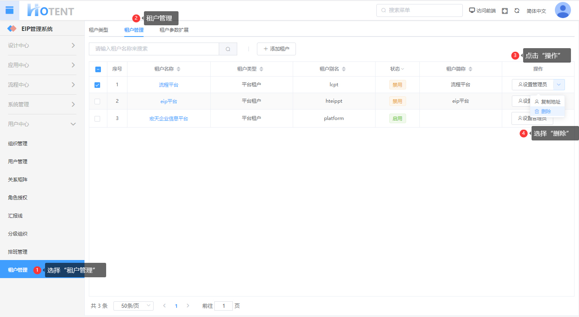Open the 宏天企业信息平台 tenant link
579x317 pixels.
point(168,119)
